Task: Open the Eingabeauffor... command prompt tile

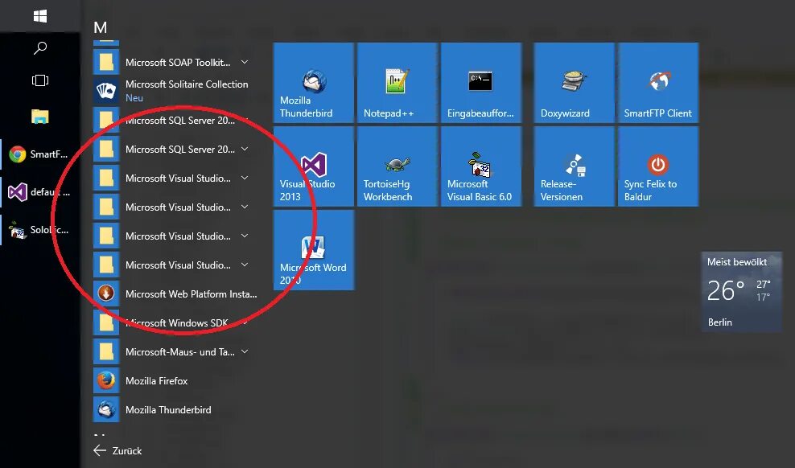Action: [x=480, y=83]
